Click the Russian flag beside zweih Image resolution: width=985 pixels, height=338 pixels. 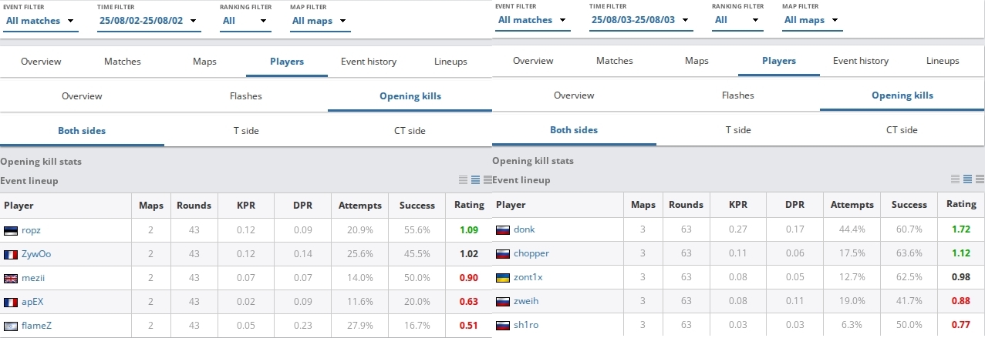pos(503,302)
